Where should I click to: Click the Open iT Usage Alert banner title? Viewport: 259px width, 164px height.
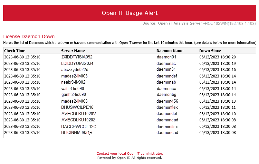coord(130,13)
